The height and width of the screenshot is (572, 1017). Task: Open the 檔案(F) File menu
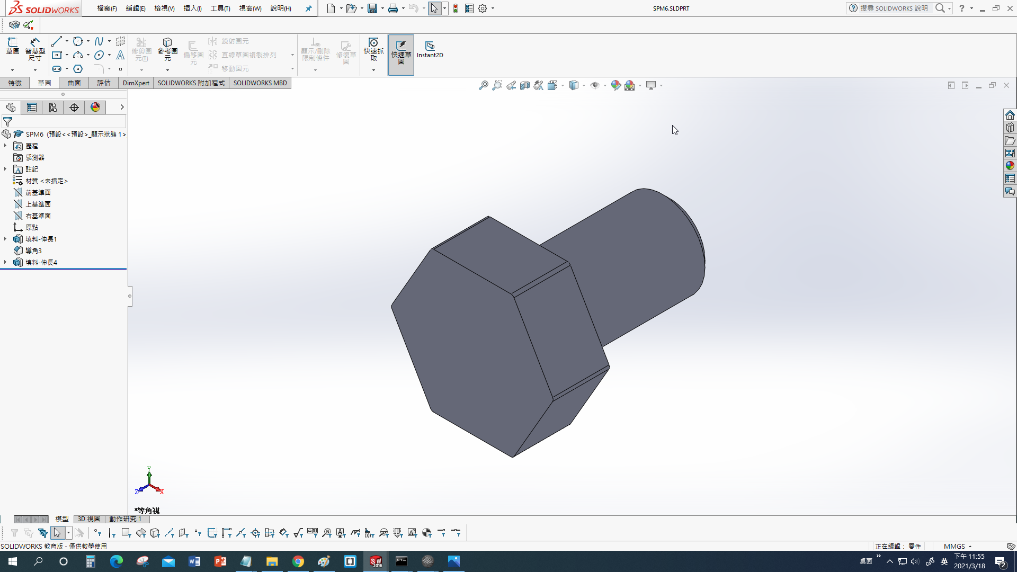pyautogui.click(x=107, y=8)
